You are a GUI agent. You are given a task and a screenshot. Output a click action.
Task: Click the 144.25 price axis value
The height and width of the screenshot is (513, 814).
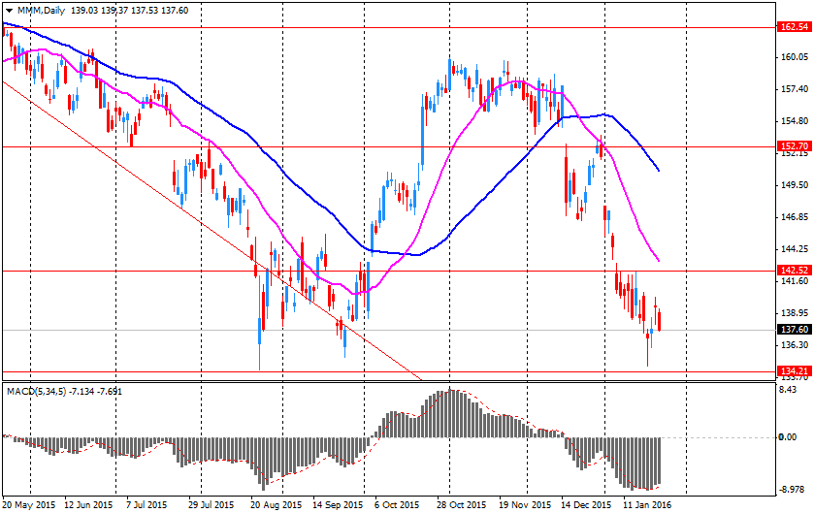click(795, 249)
